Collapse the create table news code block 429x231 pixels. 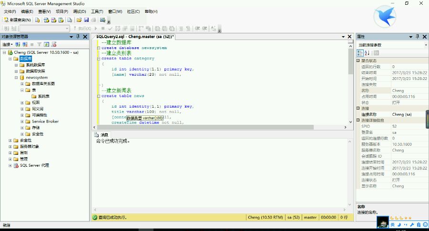click(x=99, y=96)
